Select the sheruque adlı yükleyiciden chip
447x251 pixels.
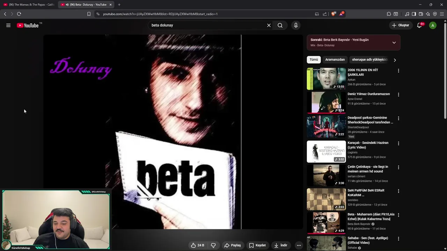coord(369,60)
